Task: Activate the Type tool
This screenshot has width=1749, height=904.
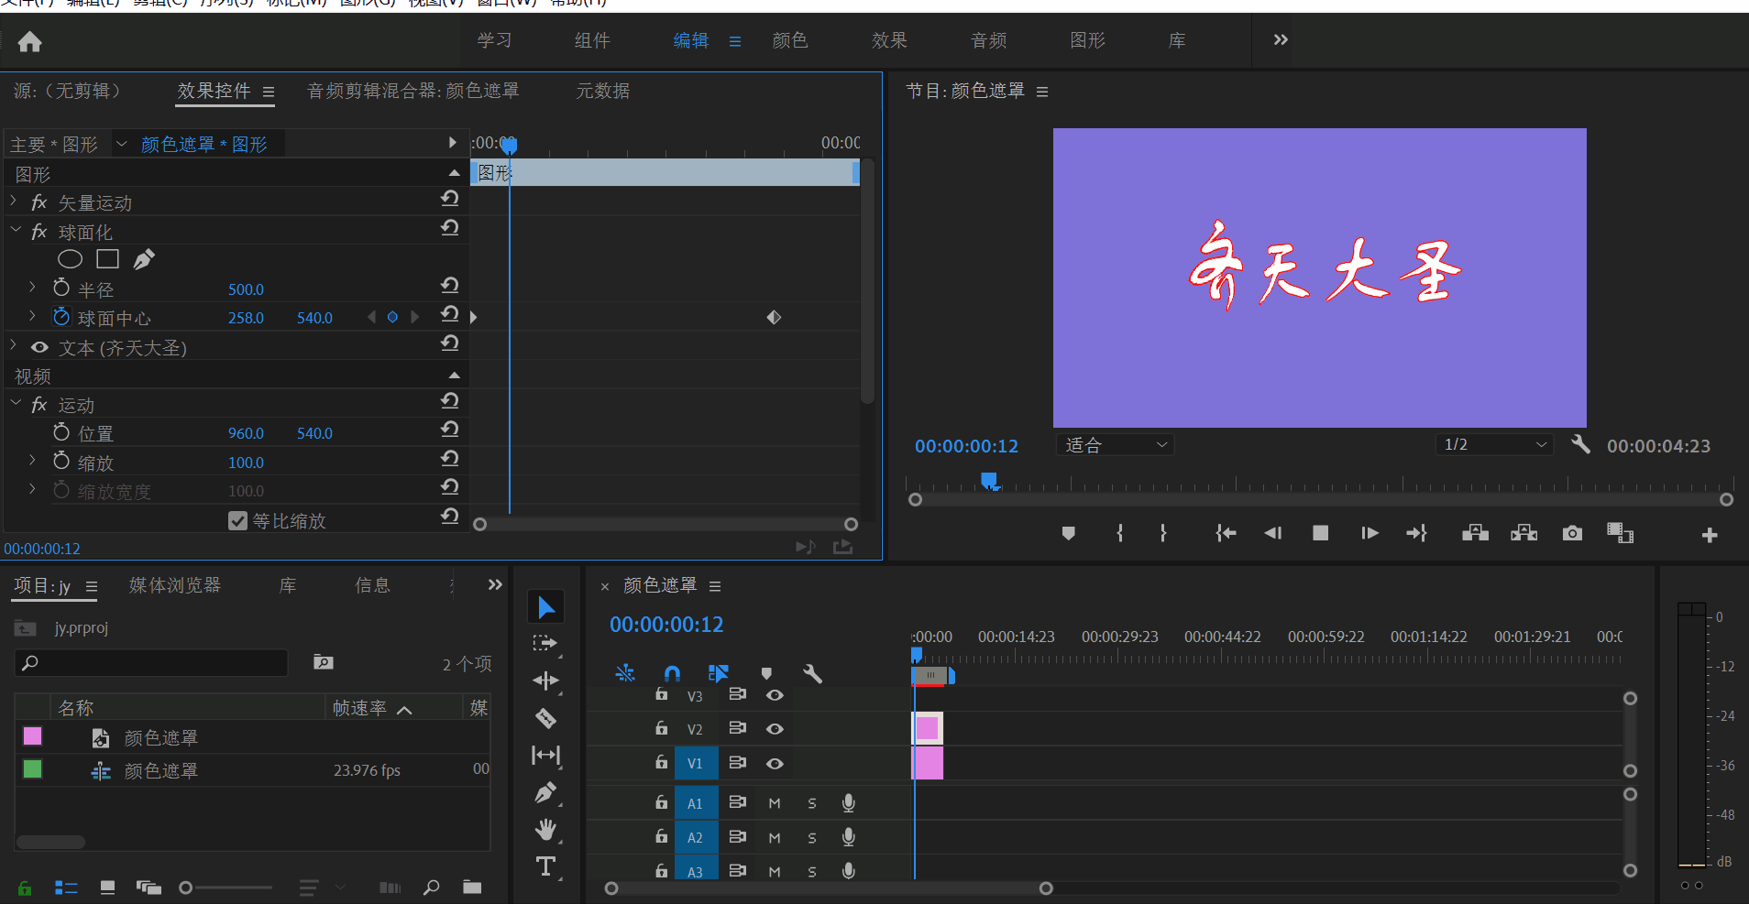Action: (545, 866)
